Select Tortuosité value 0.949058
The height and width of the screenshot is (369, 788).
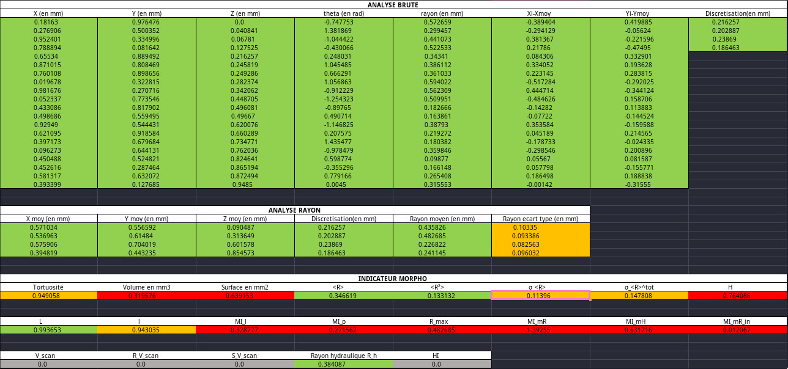tap(48, 296)
